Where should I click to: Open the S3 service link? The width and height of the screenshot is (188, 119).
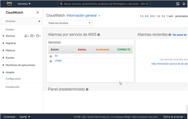pos(56,56)
